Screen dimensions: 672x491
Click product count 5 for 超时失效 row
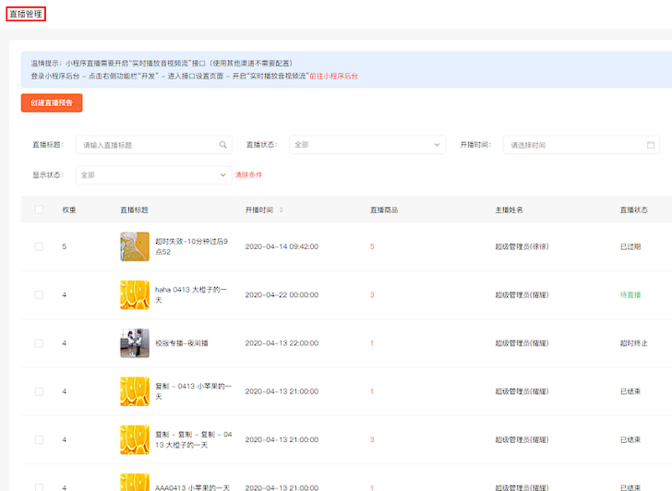click(x=372, y=246)
